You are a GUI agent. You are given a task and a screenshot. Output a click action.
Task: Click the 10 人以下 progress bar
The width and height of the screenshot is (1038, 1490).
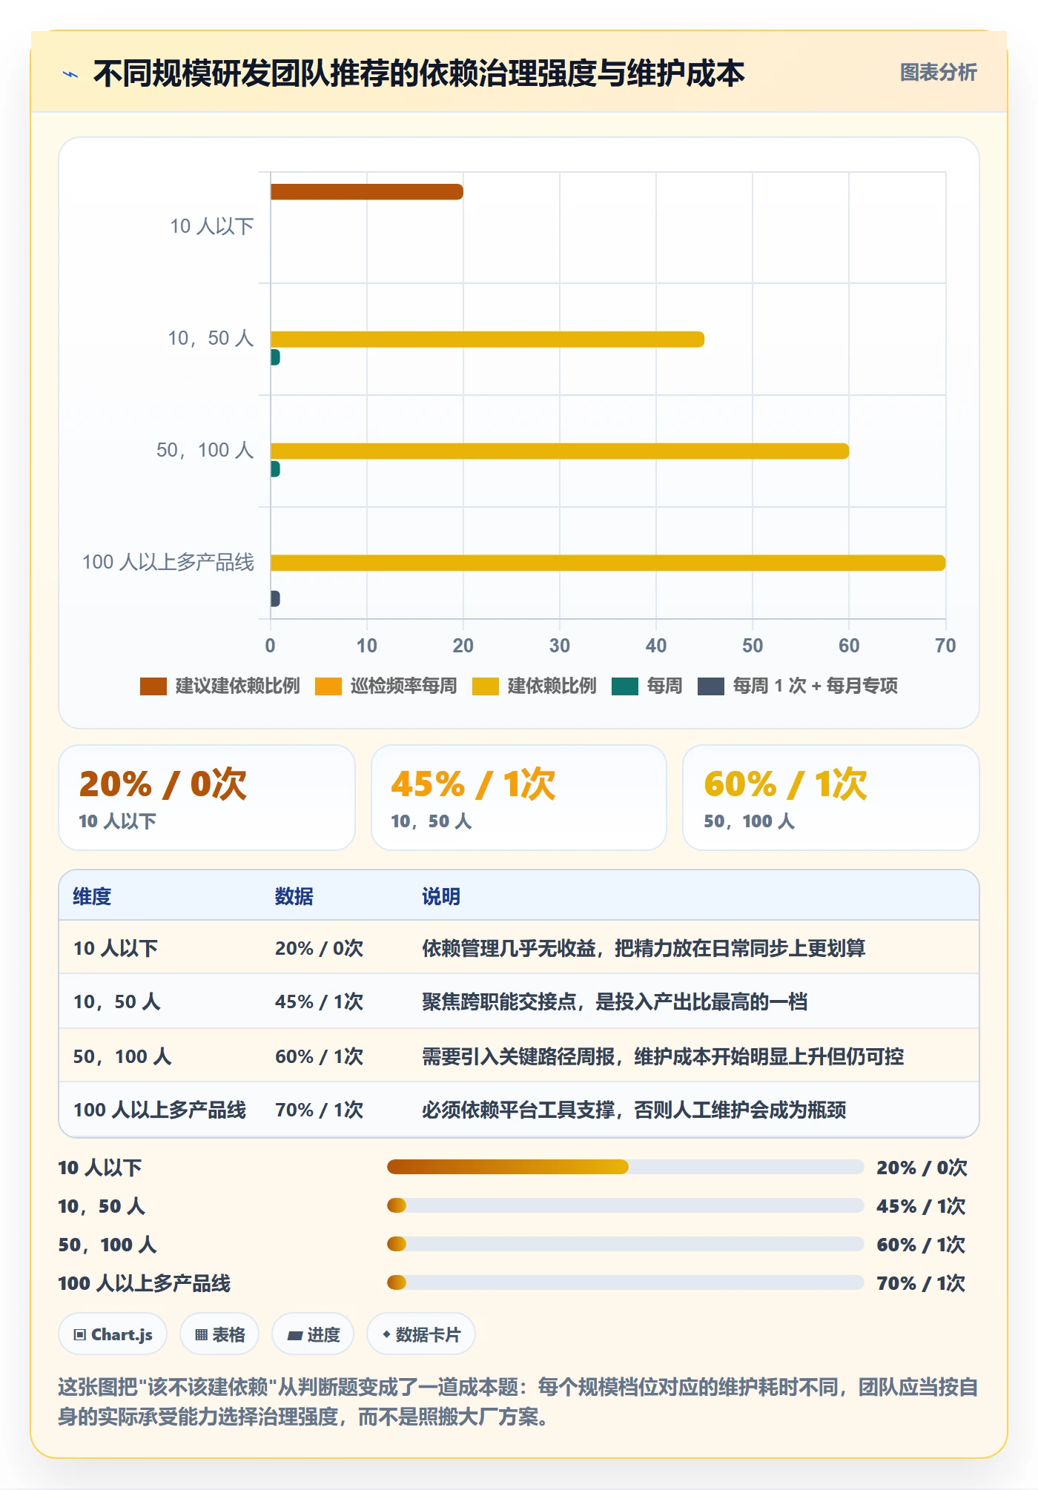625,1167
